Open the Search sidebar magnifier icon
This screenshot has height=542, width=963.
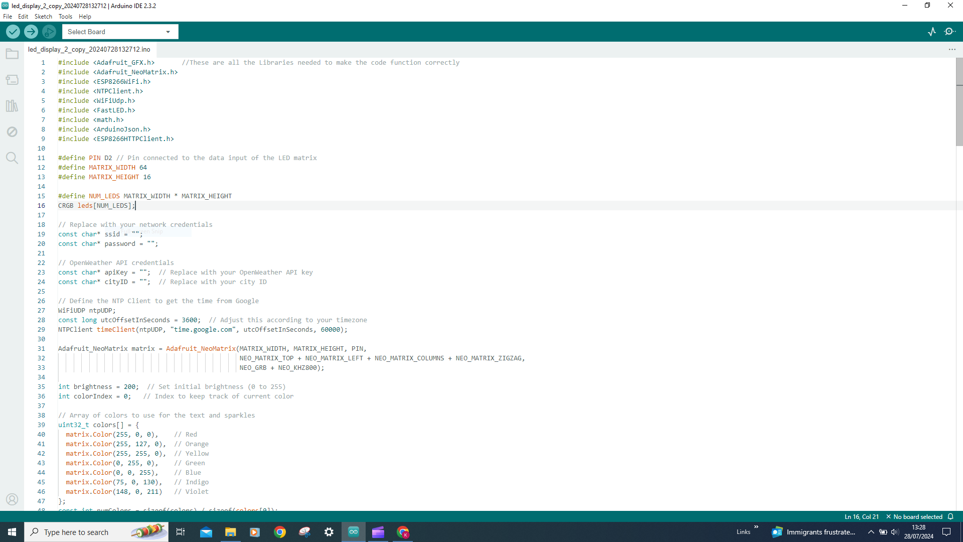click(12, 158)
